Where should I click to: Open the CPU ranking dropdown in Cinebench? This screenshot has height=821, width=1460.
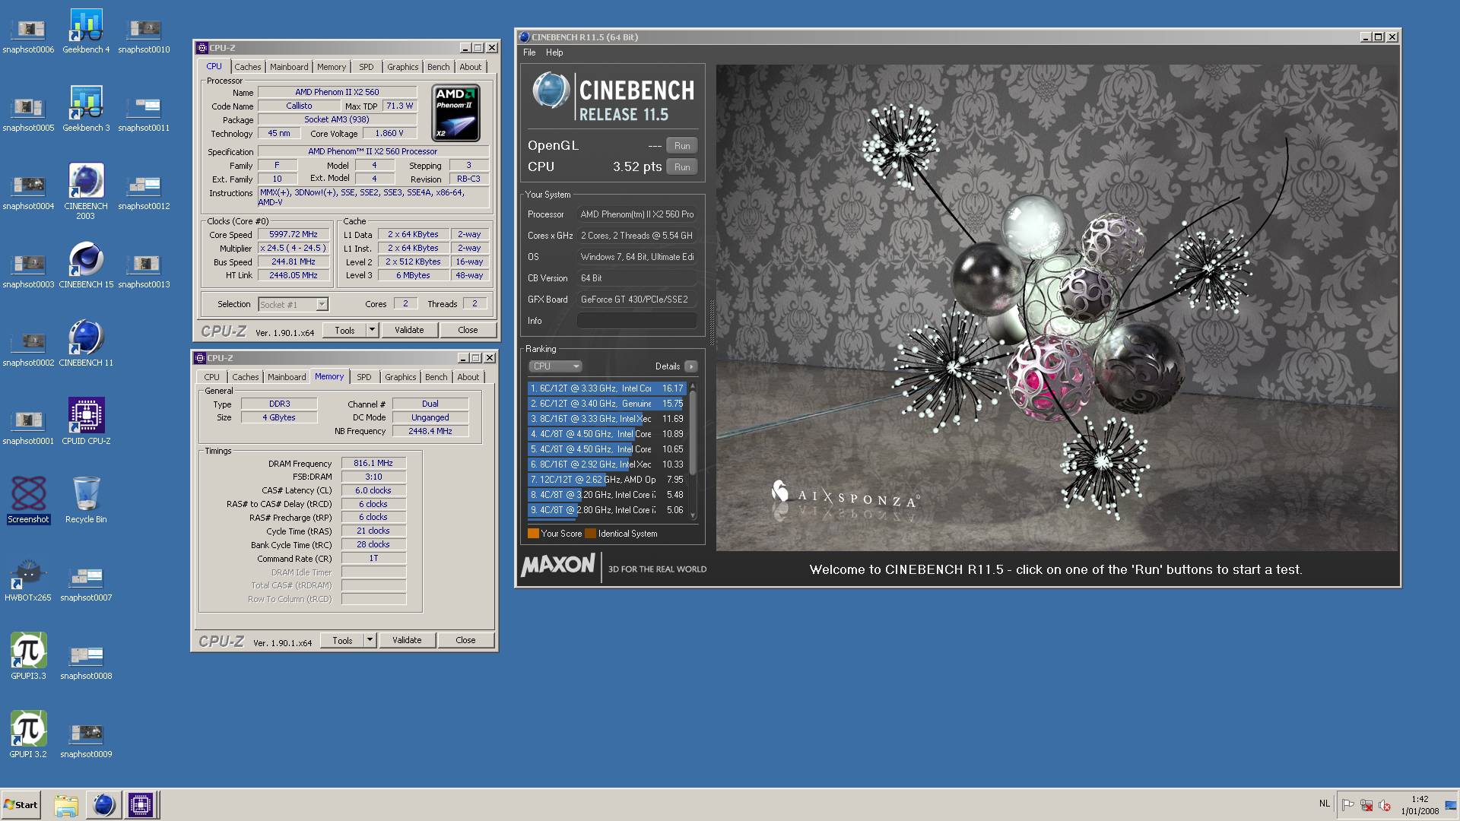(555, 366)
